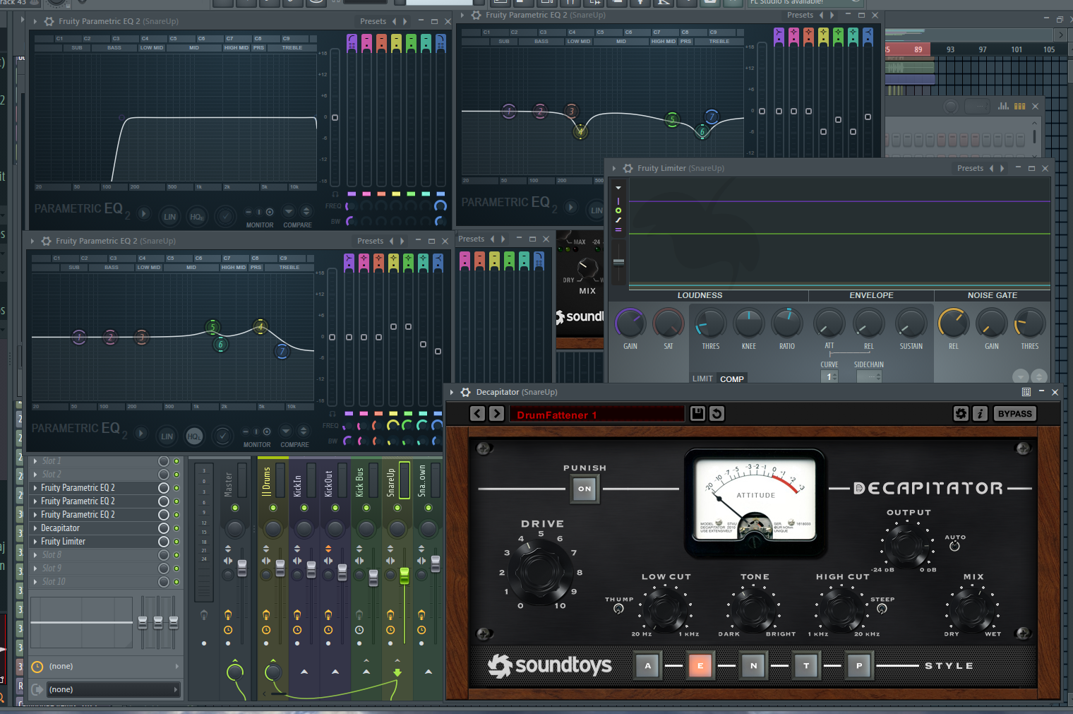1073x714 pixels.
Task: Open Presets menu in Fruity Limiter
Action: [x=970, y=168]
